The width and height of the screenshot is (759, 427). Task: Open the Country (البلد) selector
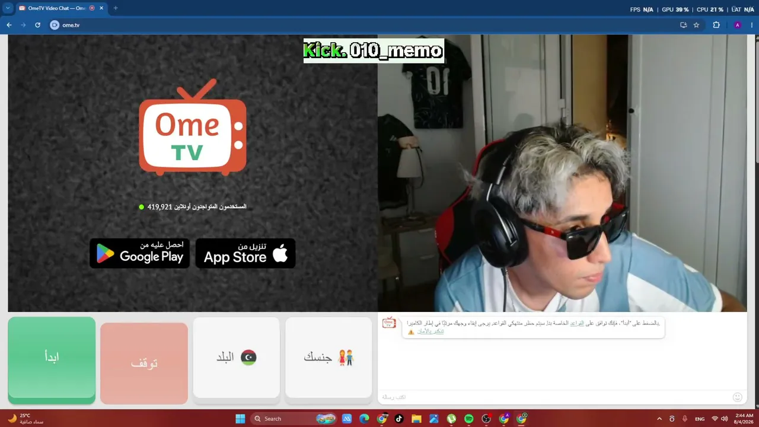click(237, 358)
